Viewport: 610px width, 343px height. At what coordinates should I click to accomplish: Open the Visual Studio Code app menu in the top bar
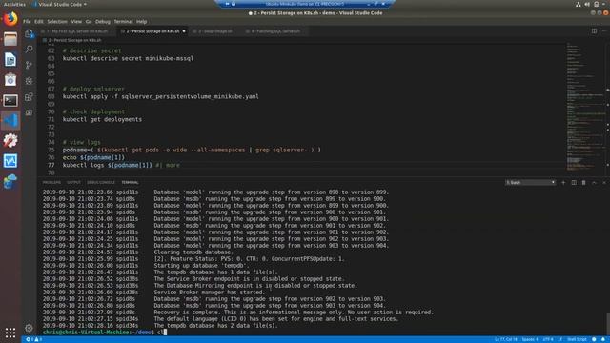60,4
